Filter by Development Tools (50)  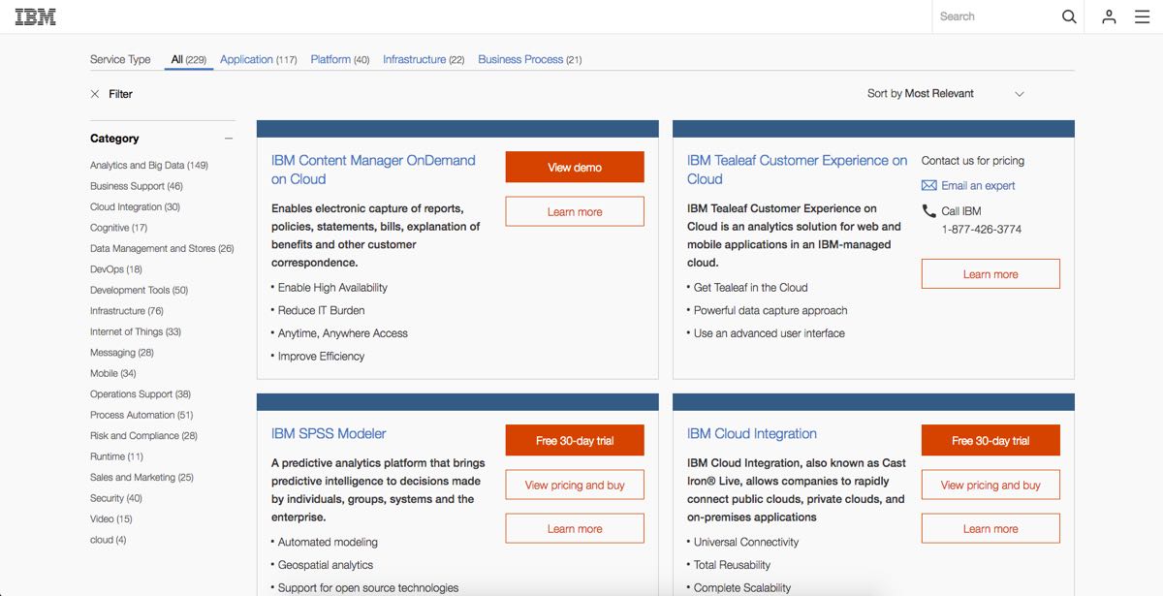coord(139,290)
